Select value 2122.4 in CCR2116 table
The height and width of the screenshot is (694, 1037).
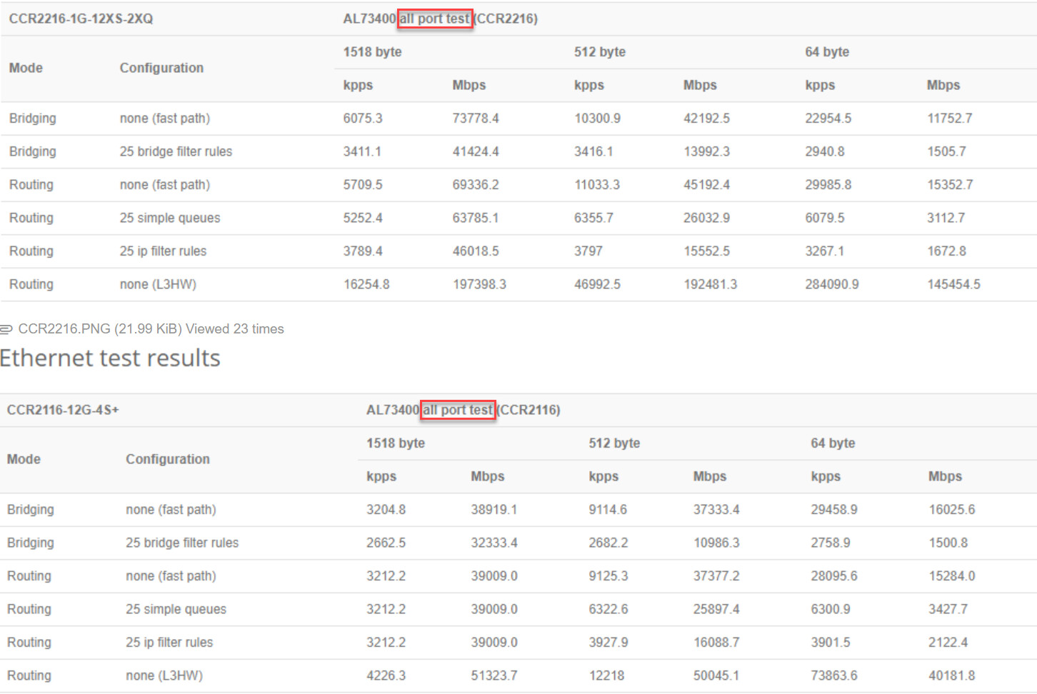[x=948, y=643]
